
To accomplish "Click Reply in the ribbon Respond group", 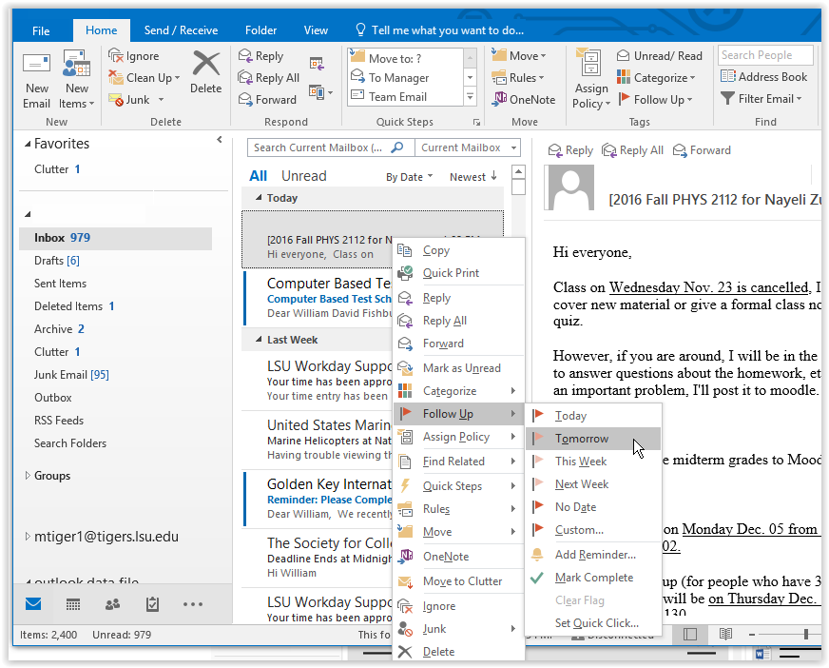I will click(260, 55).
